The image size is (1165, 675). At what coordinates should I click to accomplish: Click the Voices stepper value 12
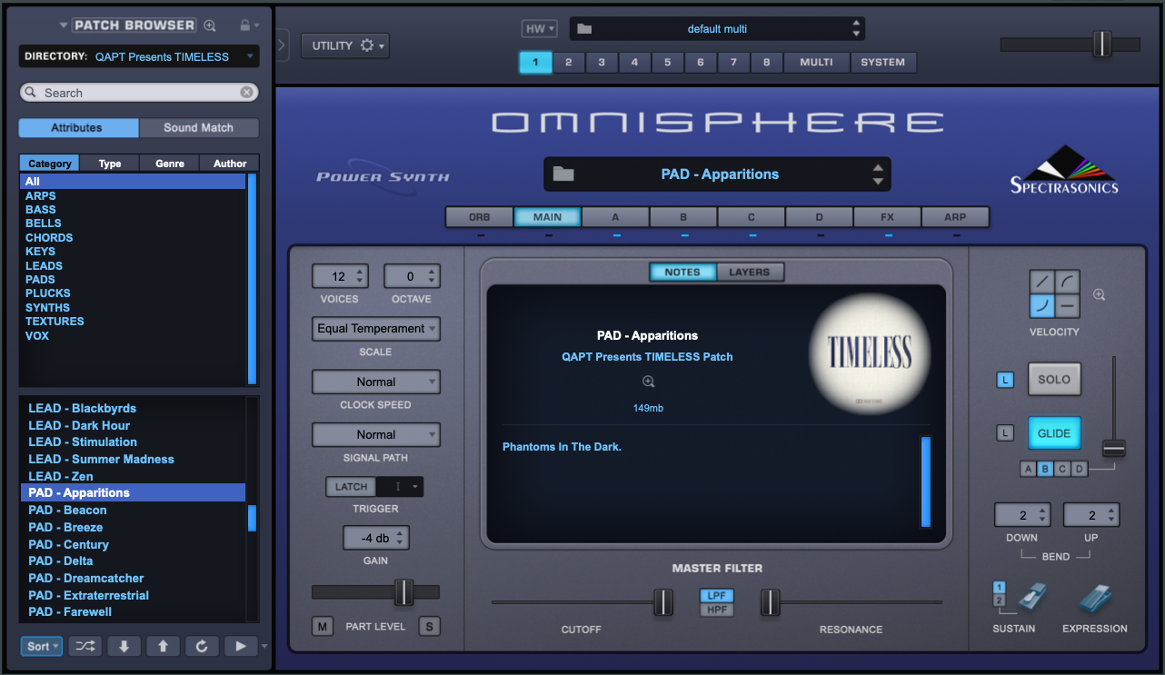pos(340,276)
